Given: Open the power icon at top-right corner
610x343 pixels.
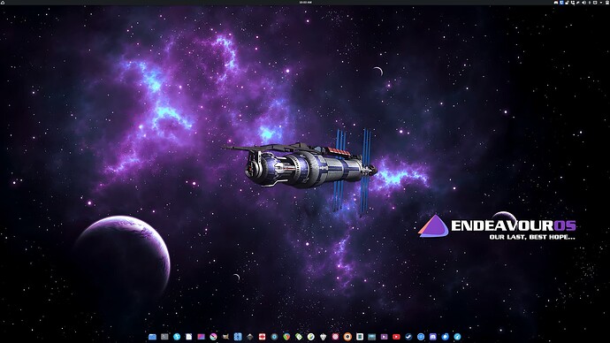Looking at the screenshot, I should (x=607, y=3).
